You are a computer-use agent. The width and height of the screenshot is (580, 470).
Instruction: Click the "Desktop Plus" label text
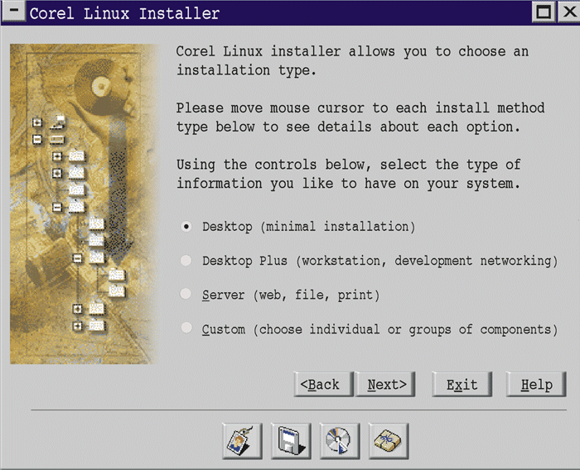[244, 261]
